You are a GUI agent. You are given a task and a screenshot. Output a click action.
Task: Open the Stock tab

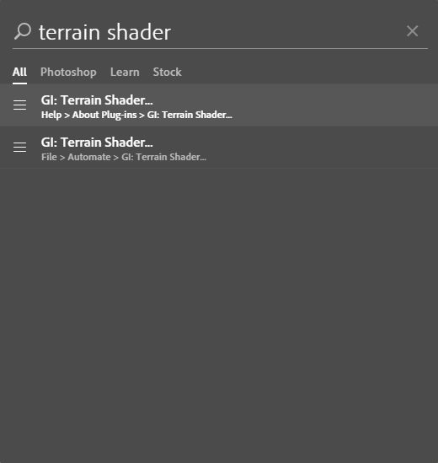168,72
